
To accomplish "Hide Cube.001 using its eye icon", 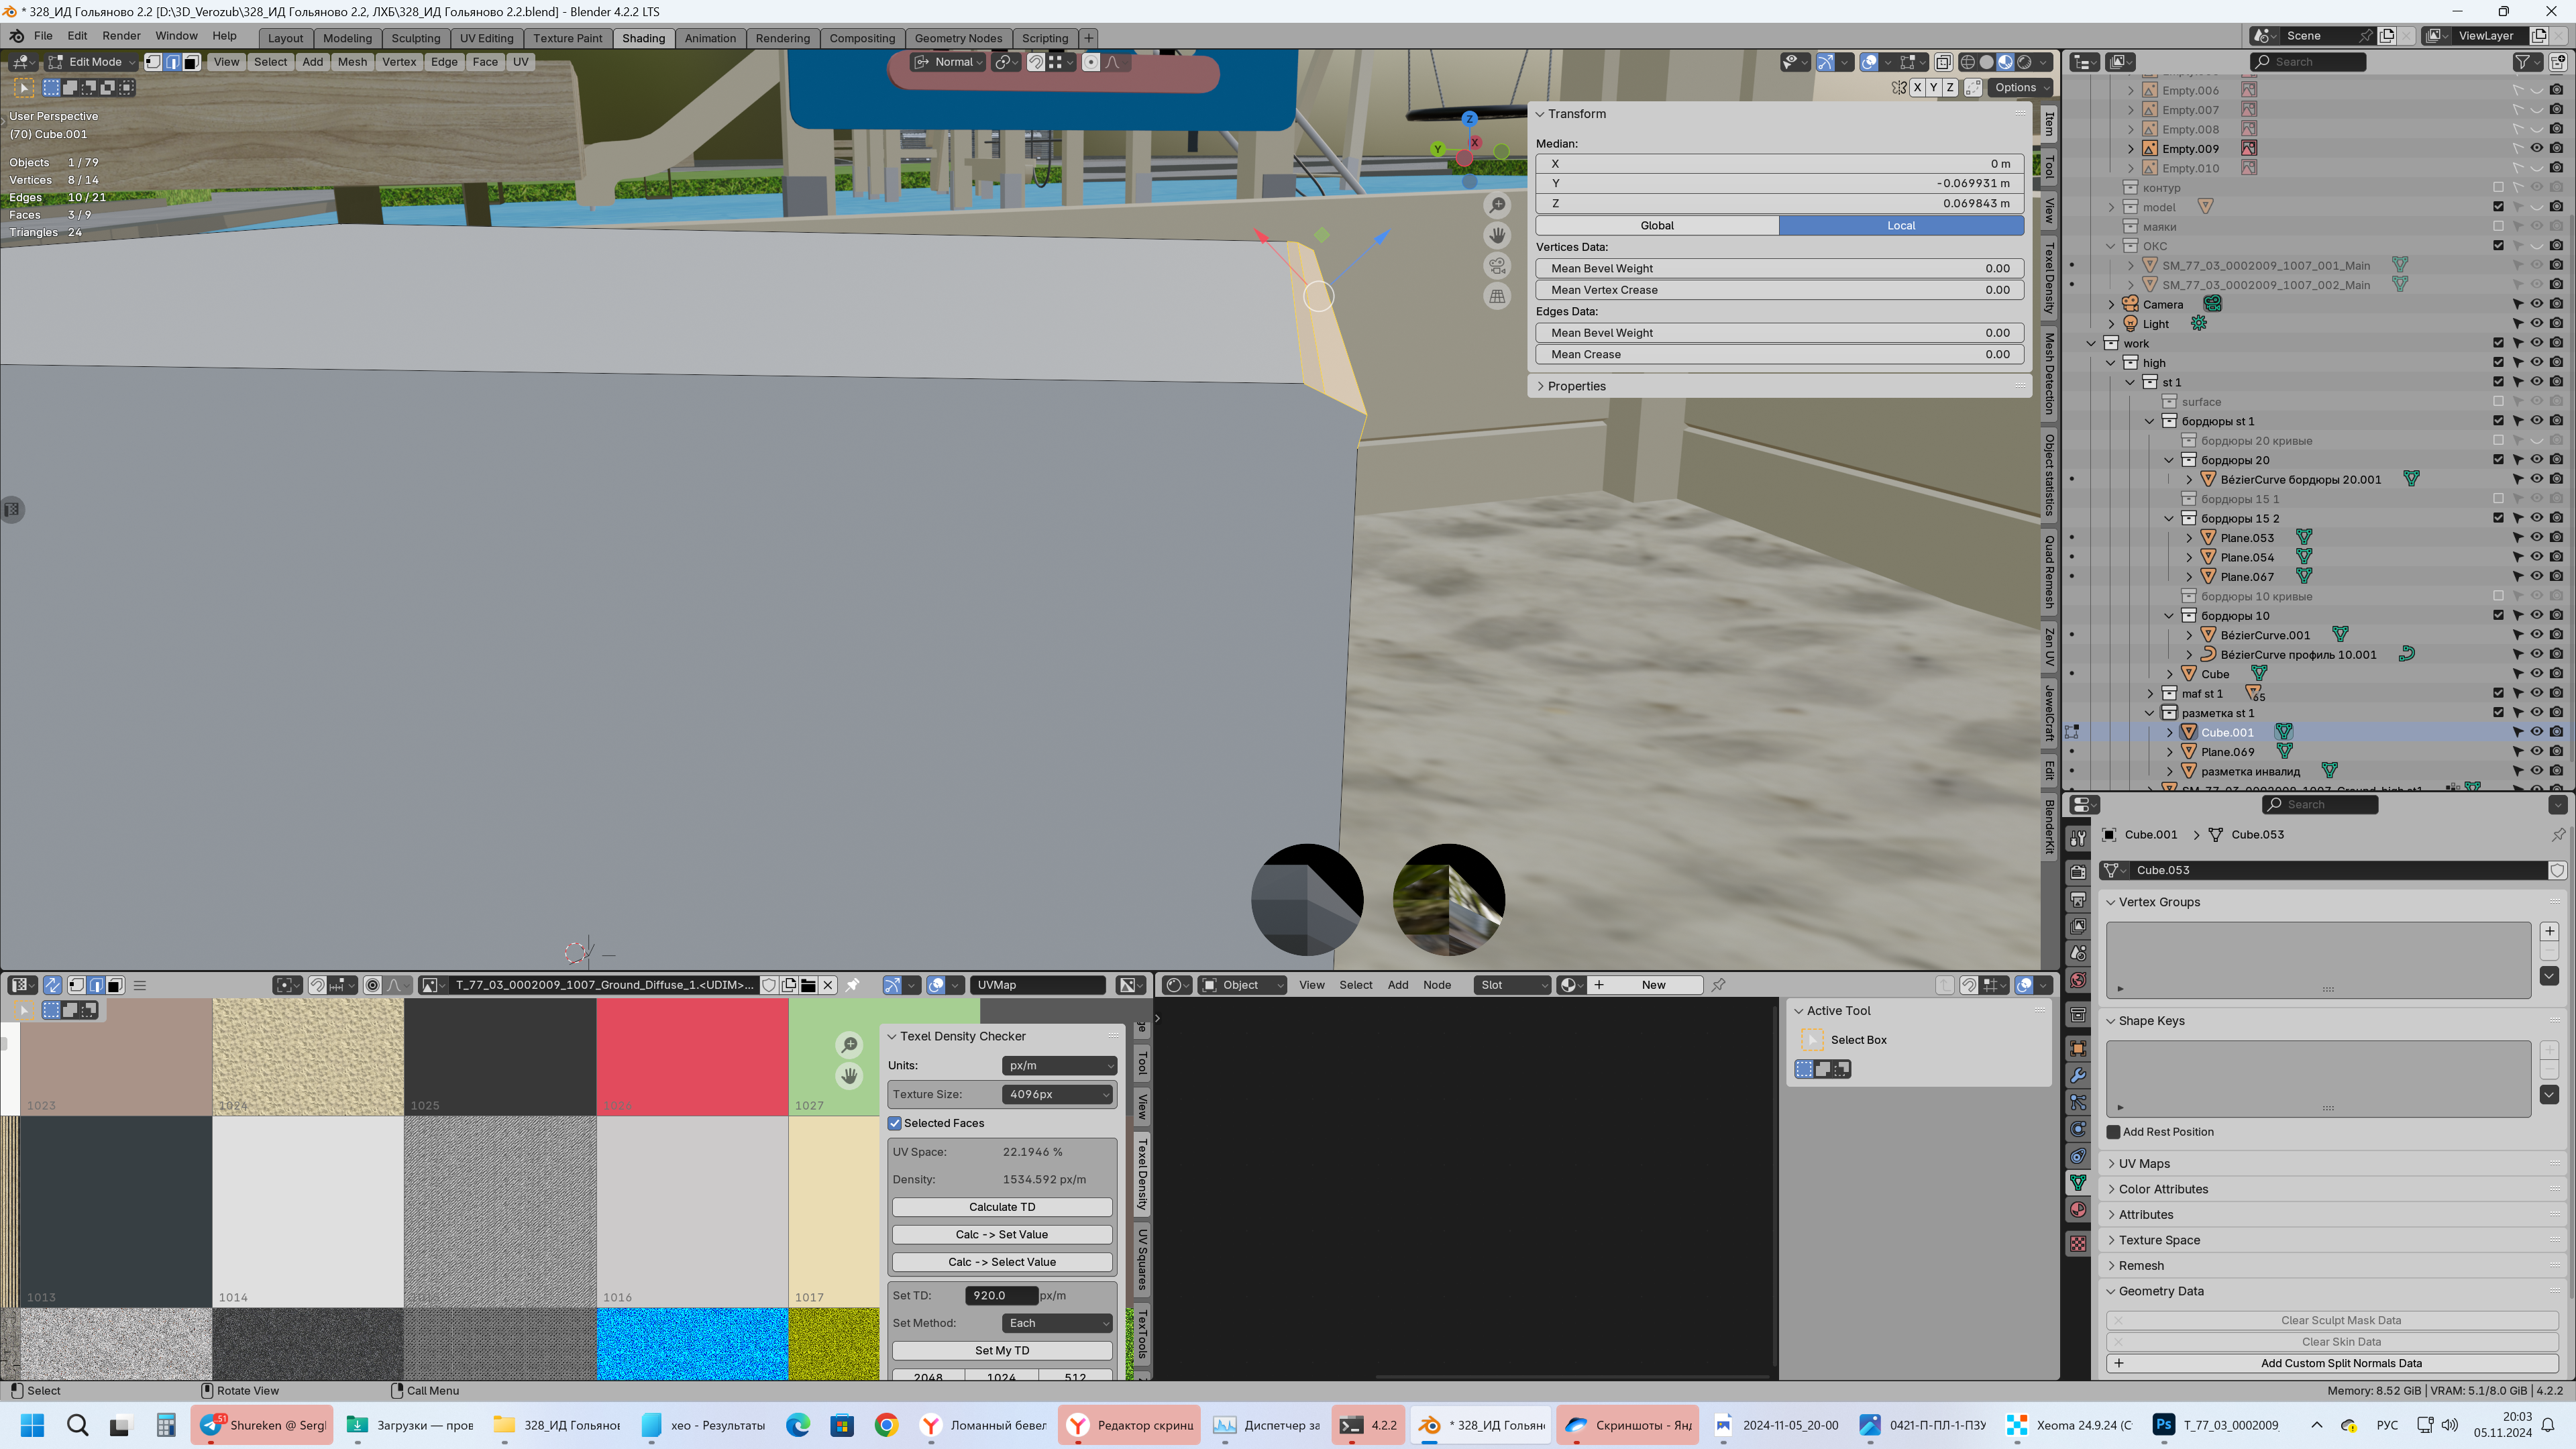I will click(2536, 732).
